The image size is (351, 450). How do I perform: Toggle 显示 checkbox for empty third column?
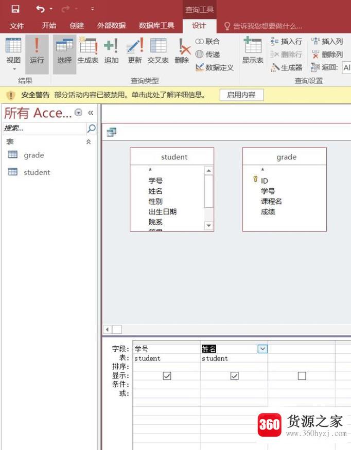point(302,375)
